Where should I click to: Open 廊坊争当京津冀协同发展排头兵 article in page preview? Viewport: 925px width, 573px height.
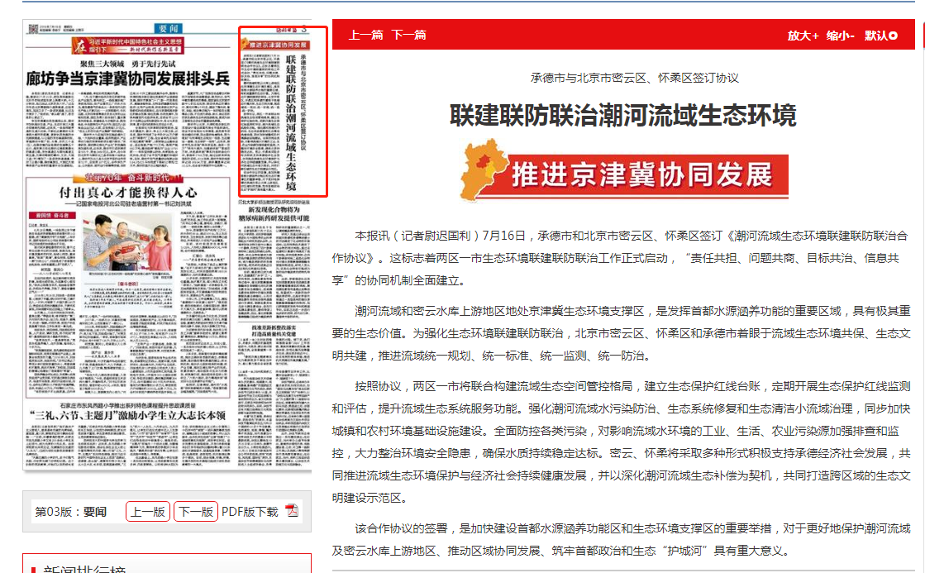(127, 80)
